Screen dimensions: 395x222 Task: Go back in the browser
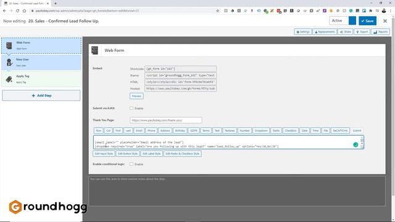(x=4, y=11)
